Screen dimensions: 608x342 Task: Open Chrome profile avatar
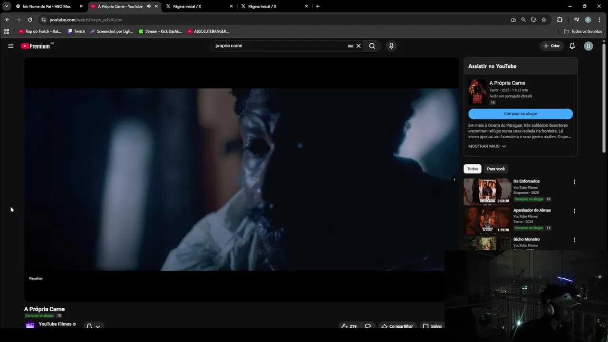(x=588, y=20)
